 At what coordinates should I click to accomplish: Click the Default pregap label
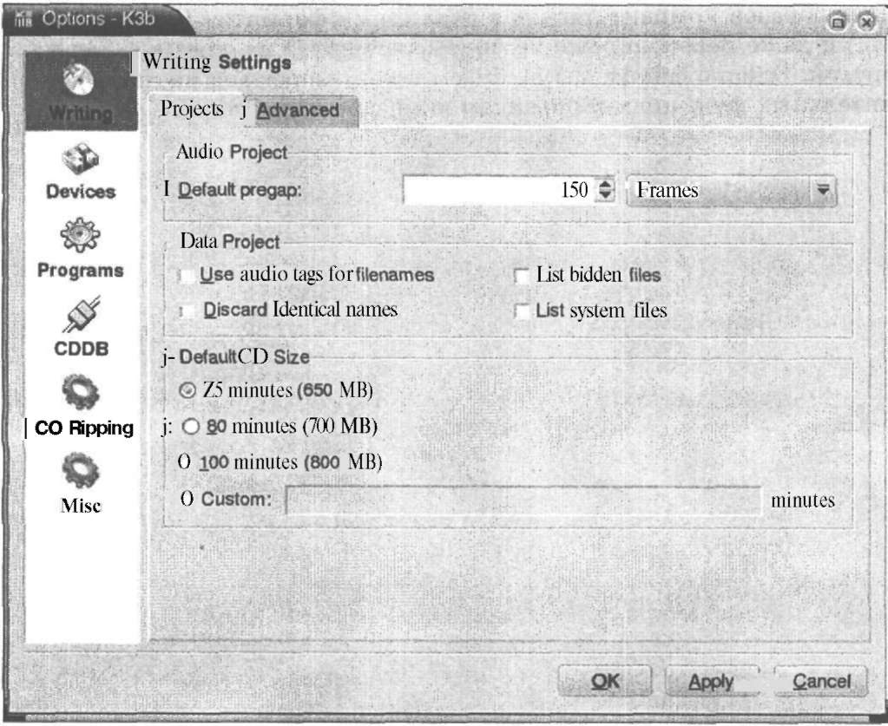240,190
